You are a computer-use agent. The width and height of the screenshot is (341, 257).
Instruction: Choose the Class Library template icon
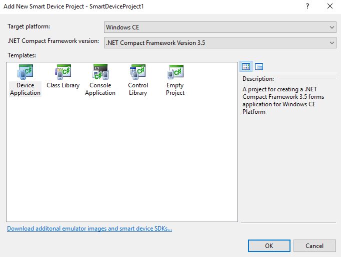tap(63, 72)
